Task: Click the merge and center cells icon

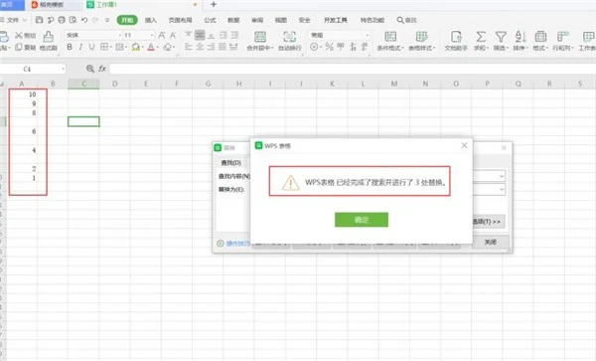Action: tap(260, 37)
